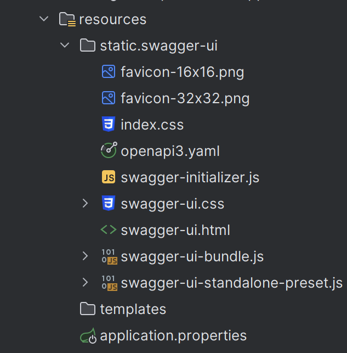
Task: Select the swagger-ui-bundle.js file name
Action: [192, 256]
